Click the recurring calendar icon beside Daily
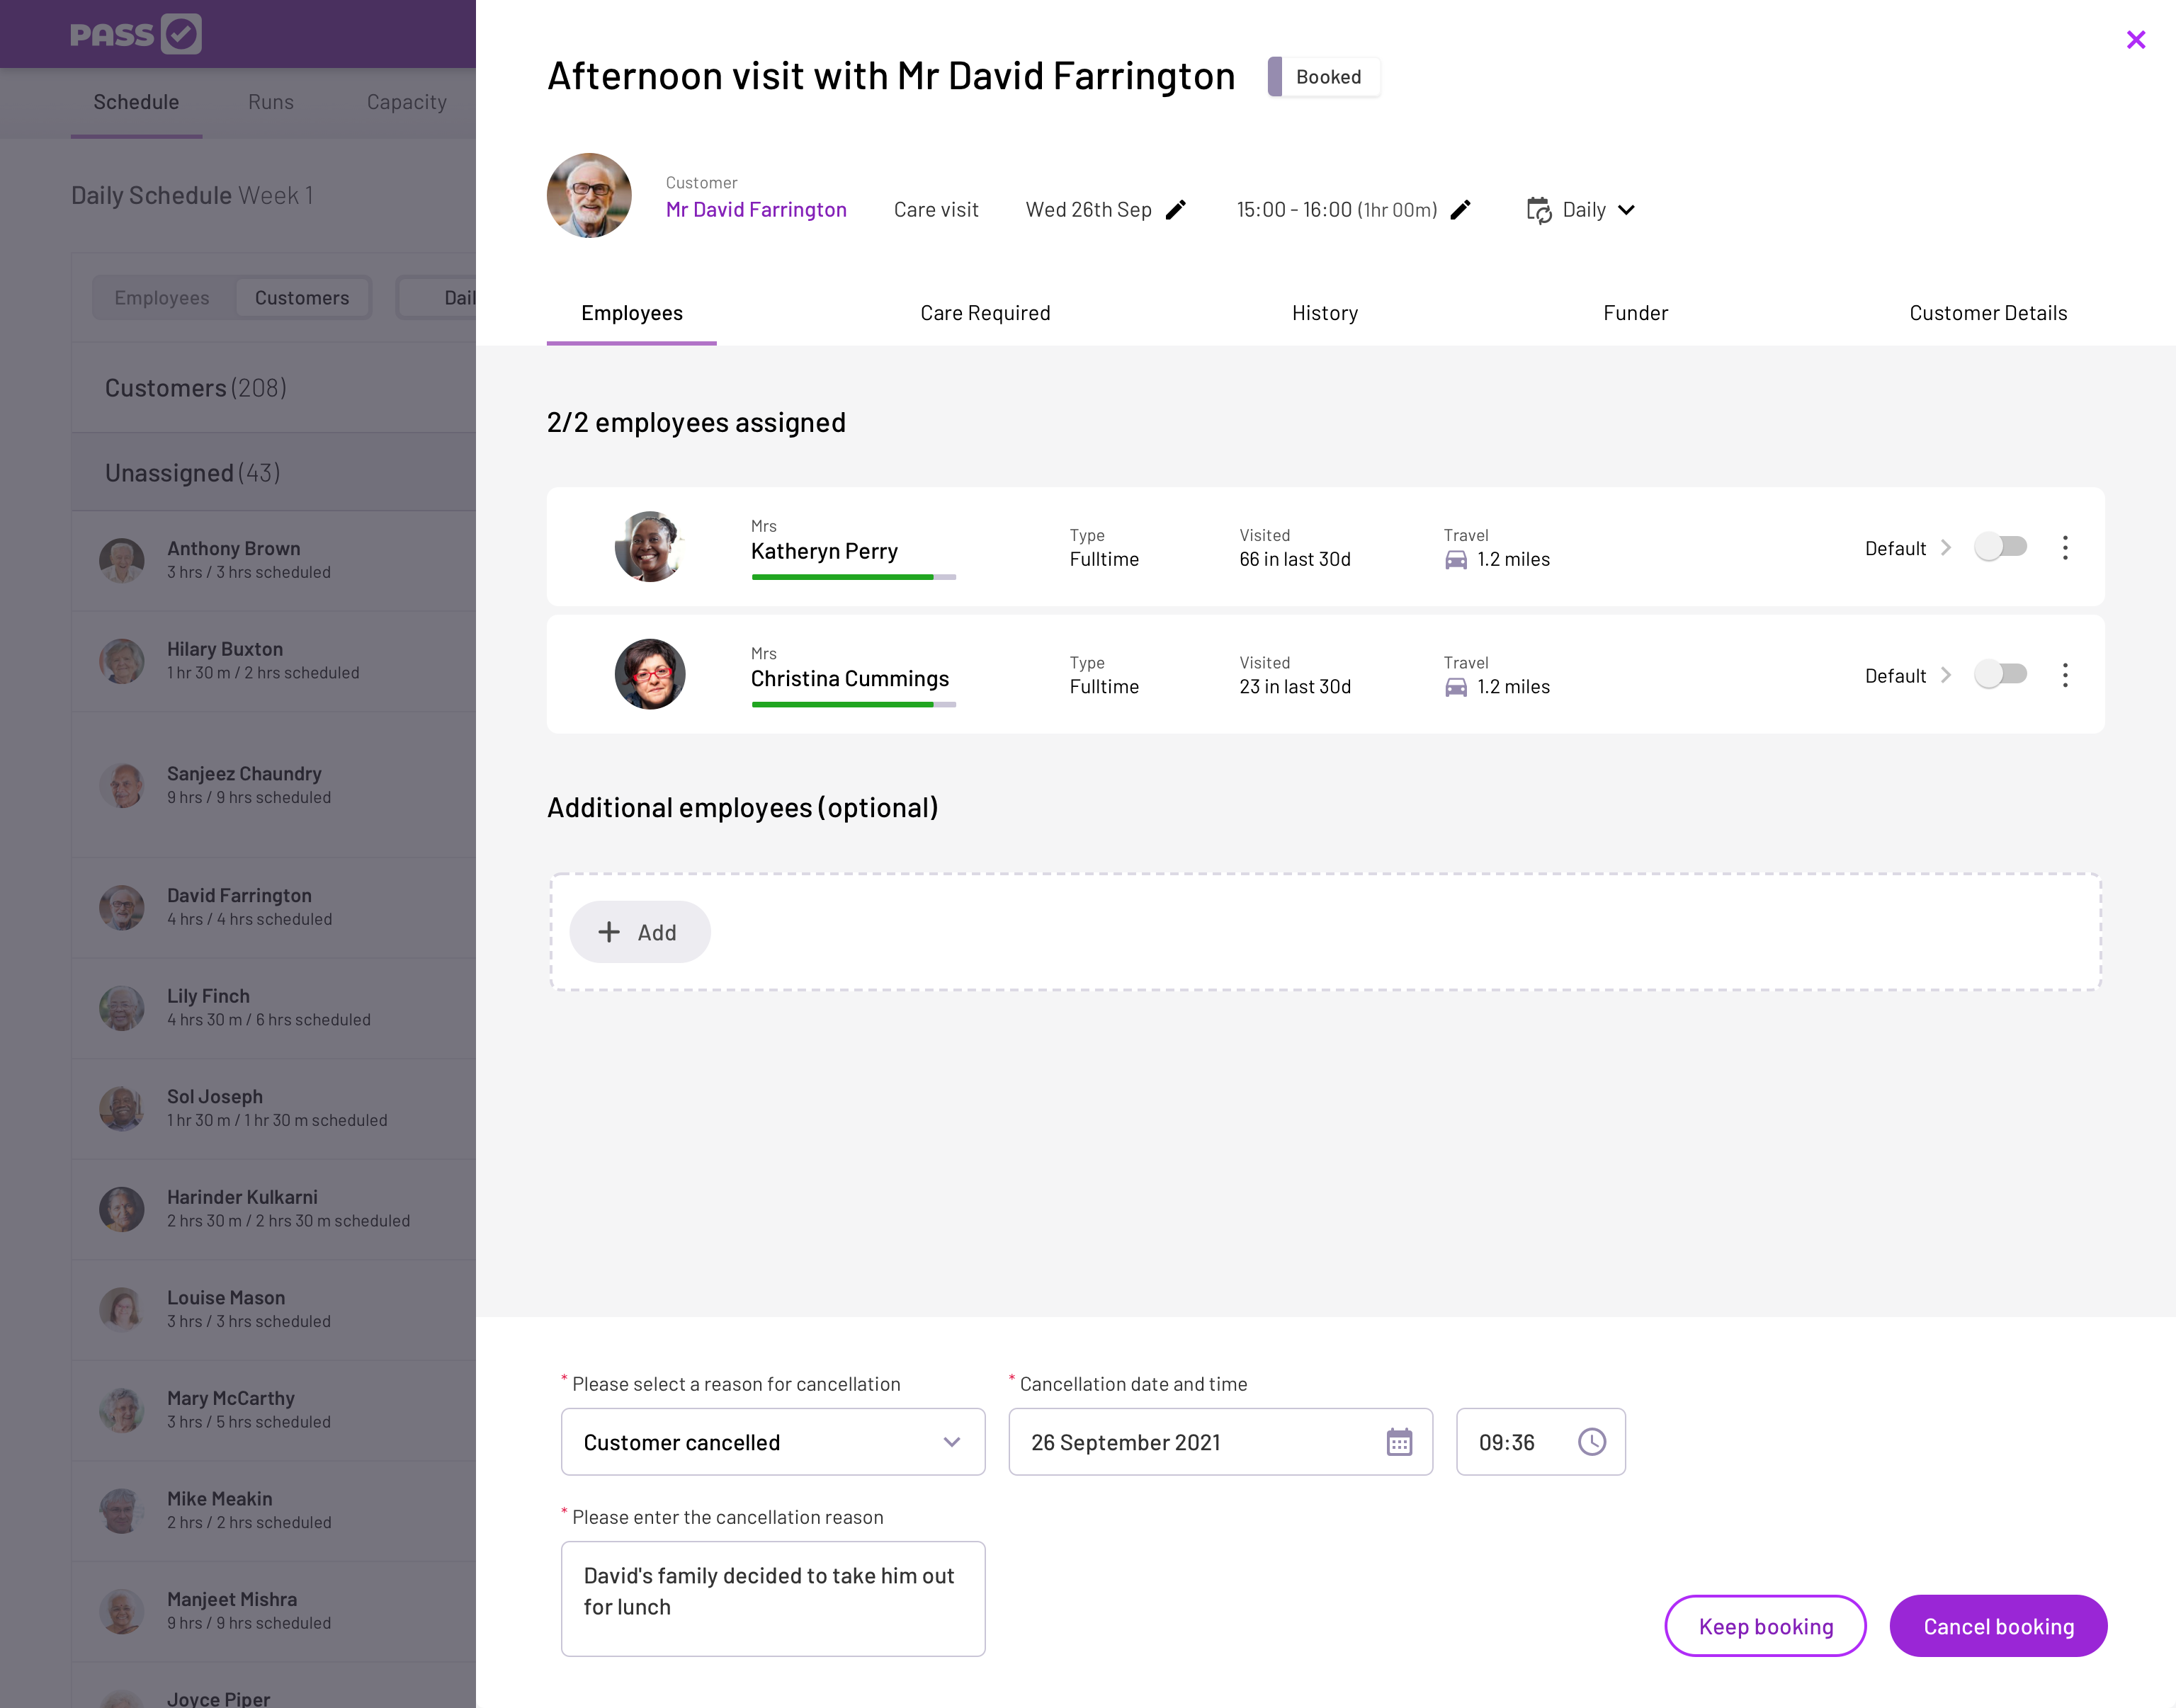Viewport: 2176px width, 1708px height. click(x=1539, y=210)
